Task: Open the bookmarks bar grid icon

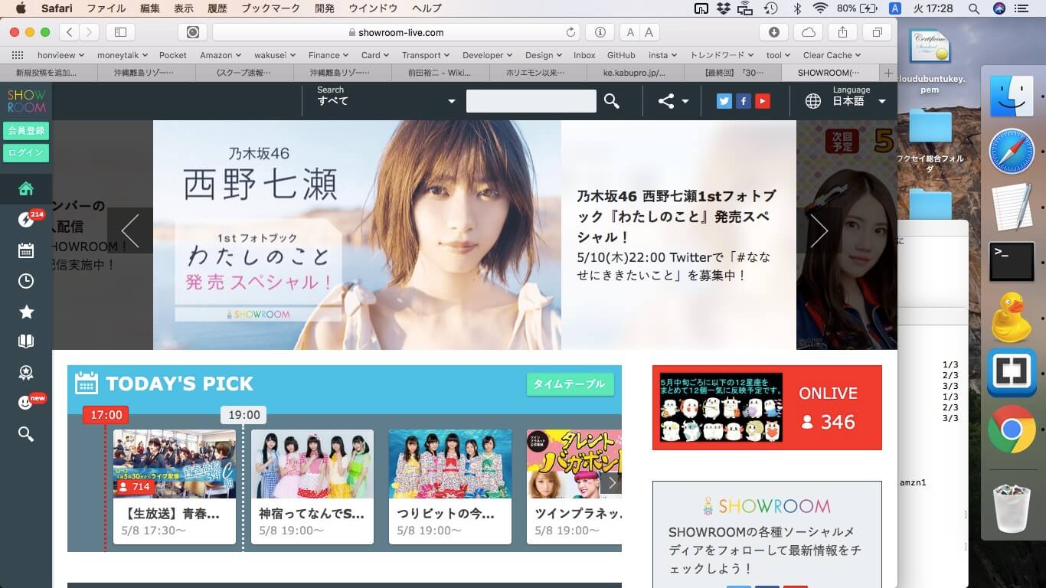Action: (18, 55)
